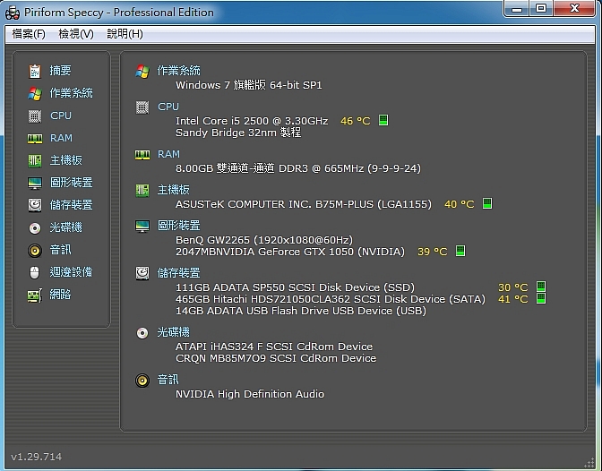This screenshot has height=471, width=602.
Task: Open the 主機板 heading link in summary panel
Action: pyautogui.click(x=173, y=190)
